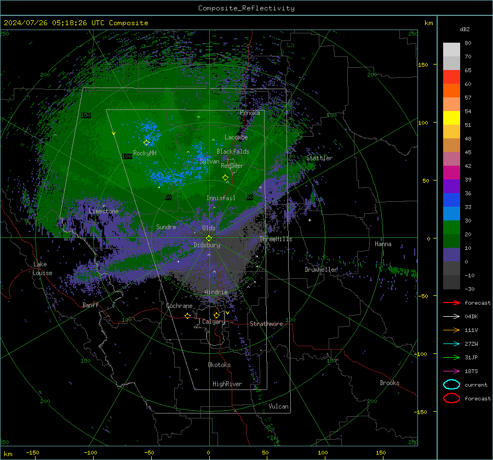Click the Lacombe city label
The height and width of the screenshot is (460, 493).
tap(236, 137)
